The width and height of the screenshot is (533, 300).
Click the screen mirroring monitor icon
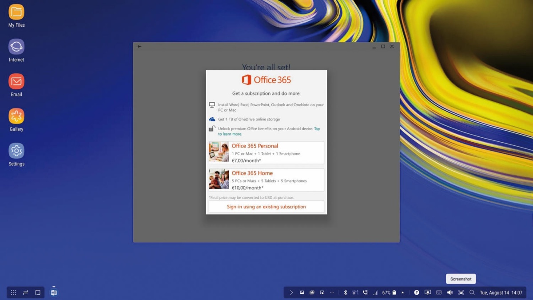coord(428,292)
